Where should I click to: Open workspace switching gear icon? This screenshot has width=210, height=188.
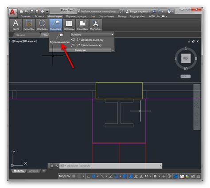click(155, 176)
